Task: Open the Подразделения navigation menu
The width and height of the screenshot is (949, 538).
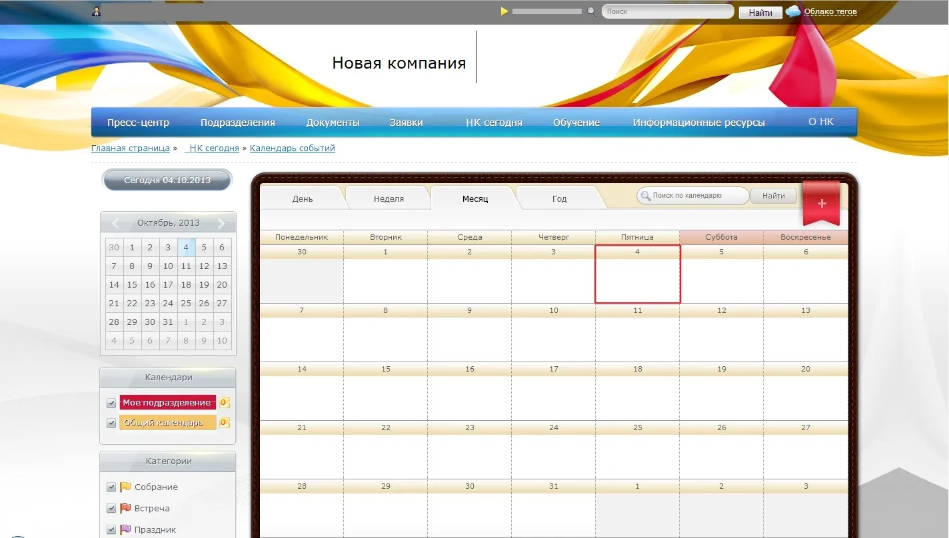Action: [237, 123]
